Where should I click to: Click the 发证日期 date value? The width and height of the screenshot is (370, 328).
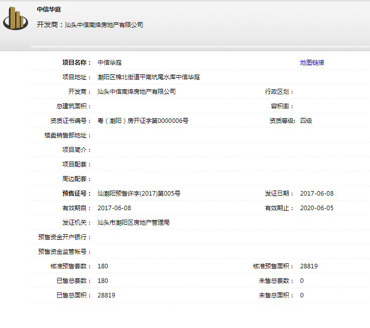coord(316,194)
